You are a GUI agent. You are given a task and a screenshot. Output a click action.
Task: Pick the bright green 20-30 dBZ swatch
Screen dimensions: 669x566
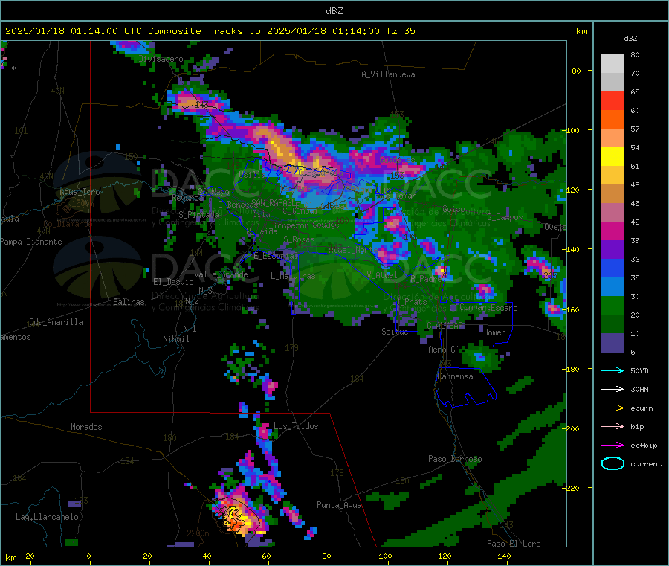613,306
